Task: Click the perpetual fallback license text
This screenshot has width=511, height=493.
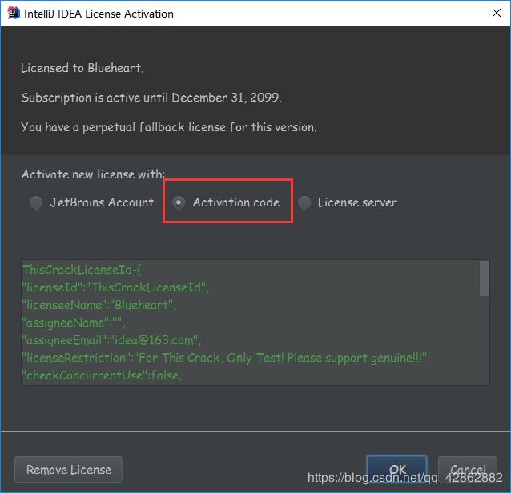Action: 169,127
